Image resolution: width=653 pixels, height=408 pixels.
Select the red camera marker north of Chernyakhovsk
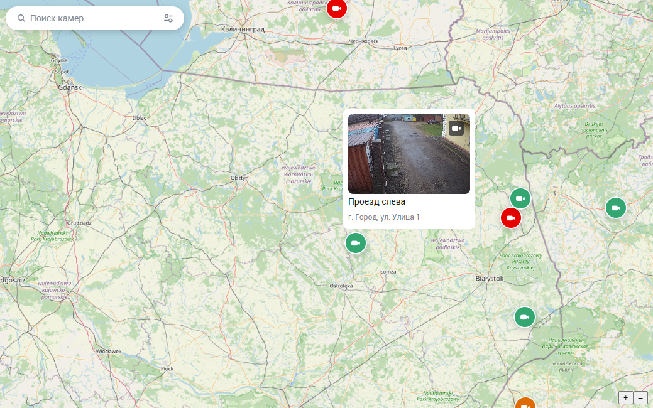pos(336,8)
